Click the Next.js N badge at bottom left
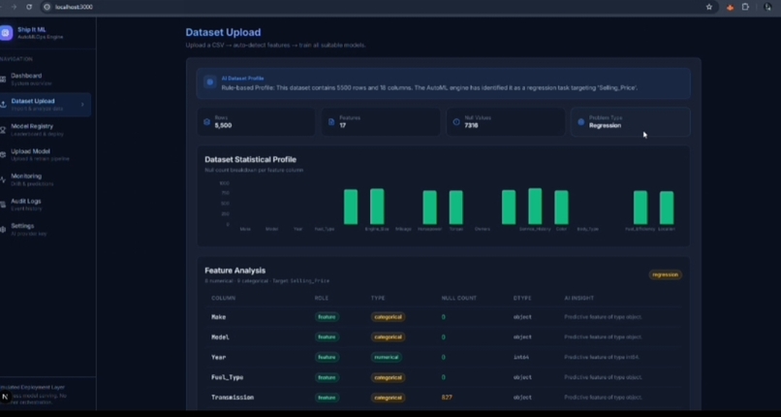The height and width of the screenshot is (417, 781). [x=6, y=397]
